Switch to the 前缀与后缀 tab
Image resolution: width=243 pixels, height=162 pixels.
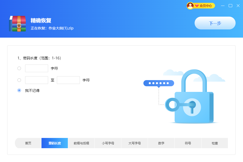pyautogui.click(x=81, y=143)
